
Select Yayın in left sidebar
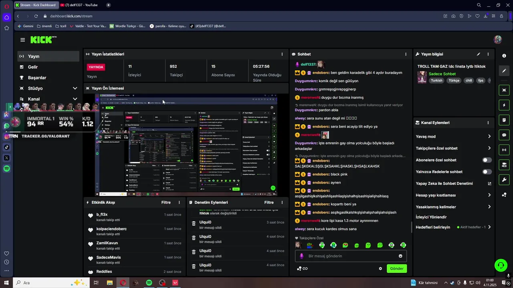pos(48,56)
